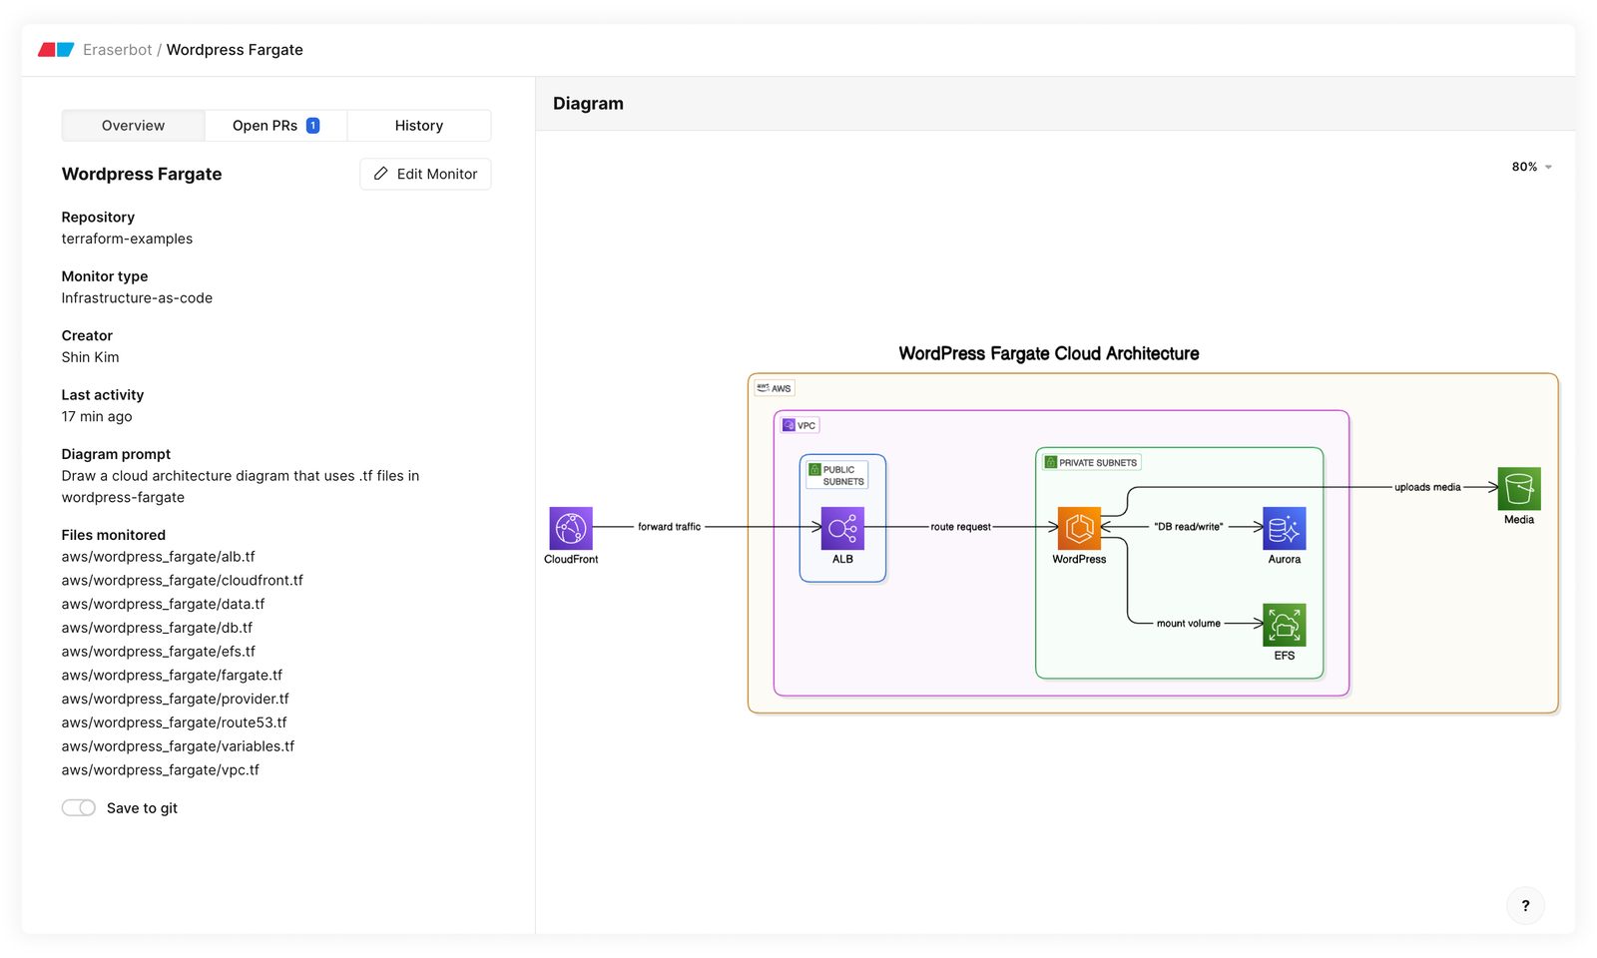The image size is (1597, 958).
Task: Click the VPC group label icon
Action: [789, 425]
